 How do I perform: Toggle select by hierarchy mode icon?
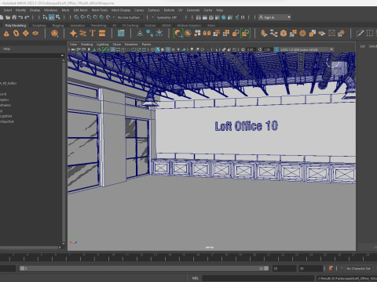tap(46, 17)
